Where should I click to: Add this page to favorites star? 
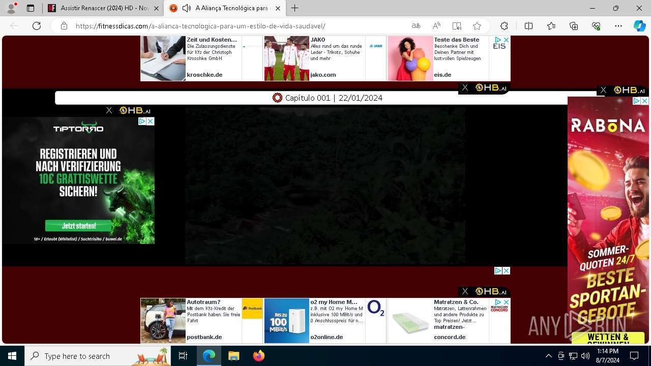pyautogui.click(x=477, y=26)
